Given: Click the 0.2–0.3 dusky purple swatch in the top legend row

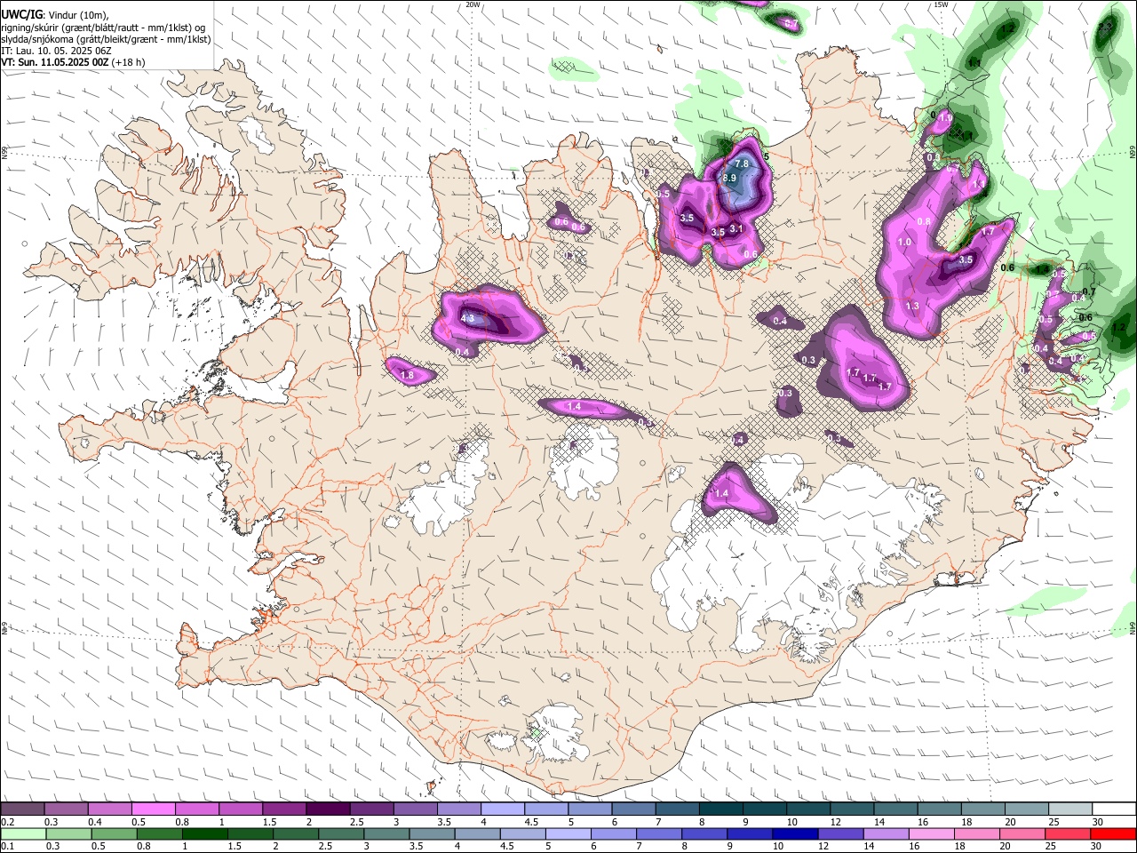Looking at the screenshot, I should (22, 809).
